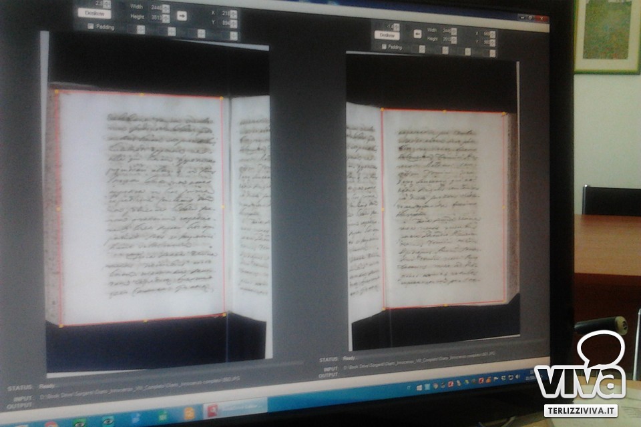Click the right scanned page image
The image size is (641, 427).
coord(433,202)
